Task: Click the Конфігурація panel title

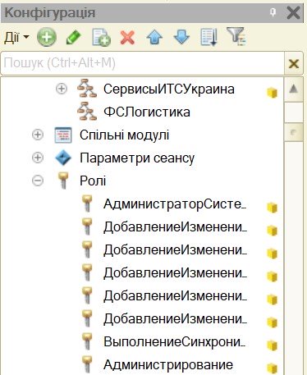Action: pyautogui.click(x=50, y=13)
